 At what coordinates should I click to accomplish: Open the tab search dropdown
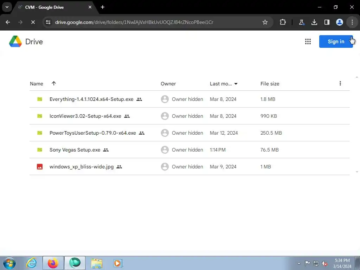[x=7, y=7]
